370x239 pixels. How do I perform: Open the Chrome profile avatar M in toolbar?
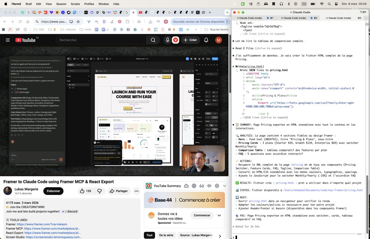[166, 22]
